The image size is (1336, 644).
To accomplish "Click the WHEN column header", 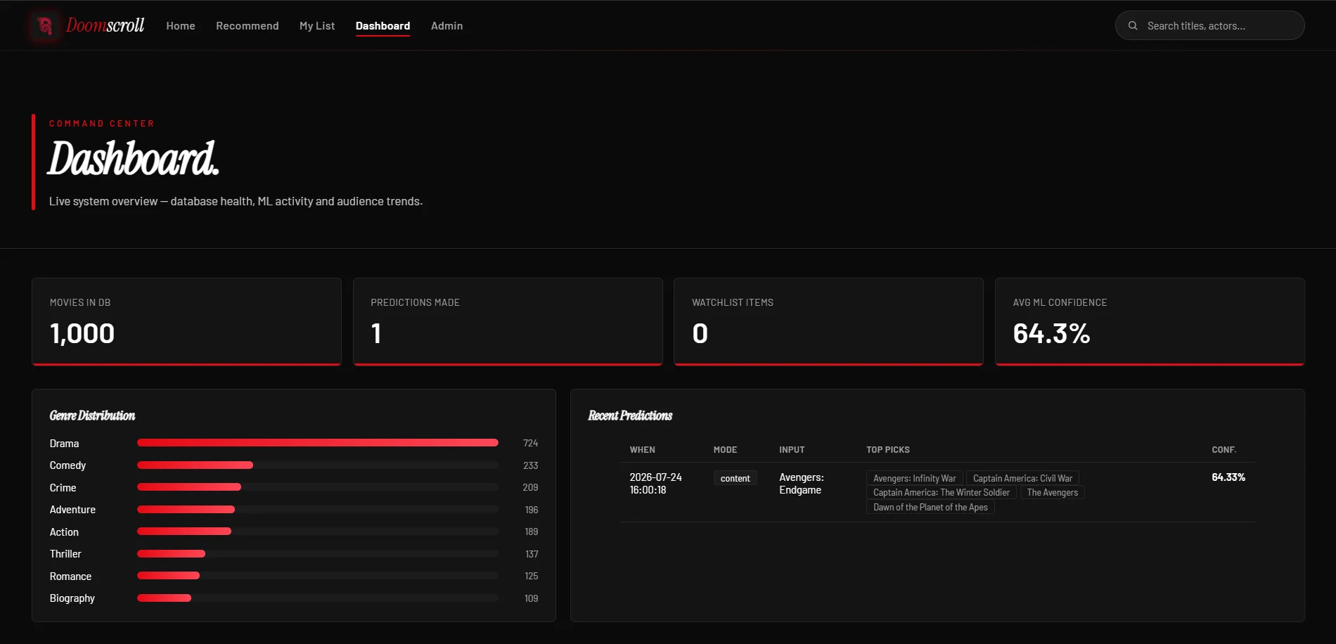I will [x=642, y=450].
